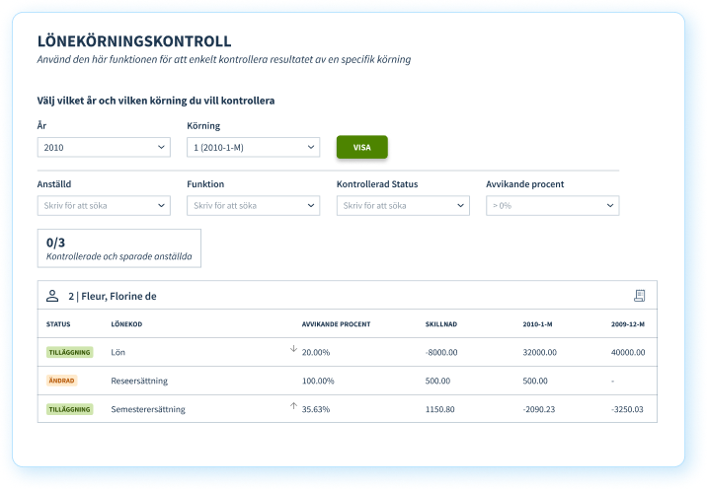Click the Semesterersättning pay code cell

[148, 409]
